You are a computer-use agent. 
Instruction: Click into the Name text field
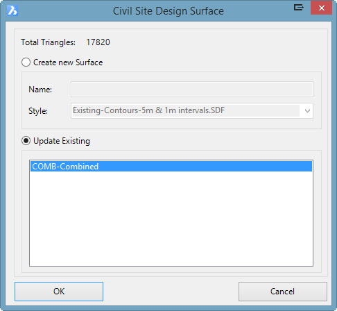pyautogui.click(x=192, y=90)
